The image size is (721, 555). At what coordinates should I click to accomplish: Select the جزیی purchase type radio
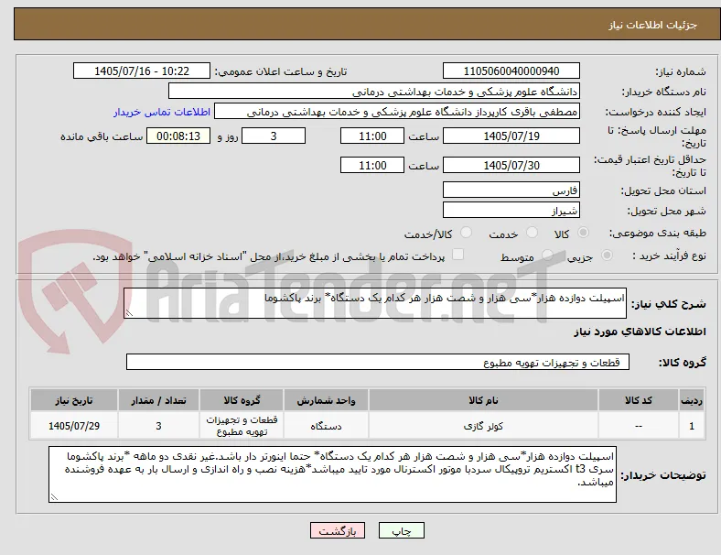click(607, 256)
